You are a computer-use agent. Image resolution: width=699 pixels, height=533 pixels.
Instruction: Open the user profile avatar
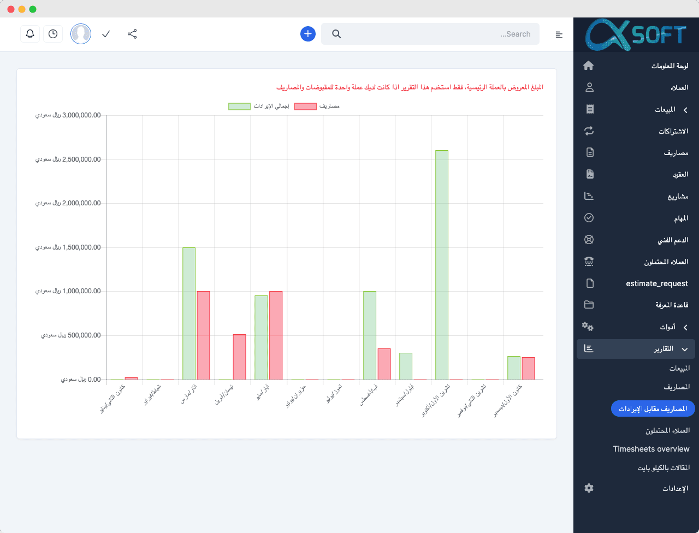click(x=81, y=34)
